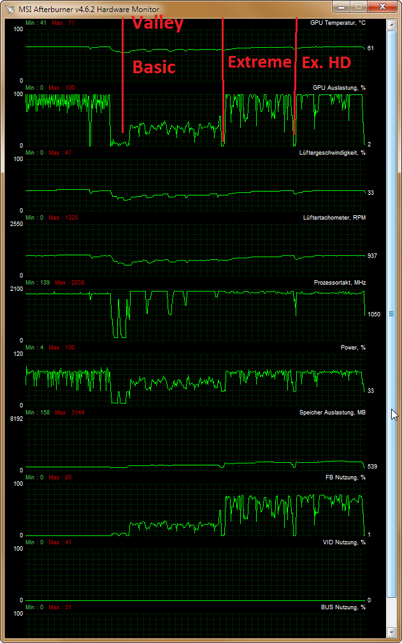The width and height of the screenshot is (402, 643).
Task: Click the 'VID Nutzung, %' graph title
Action: coord(344,542)
